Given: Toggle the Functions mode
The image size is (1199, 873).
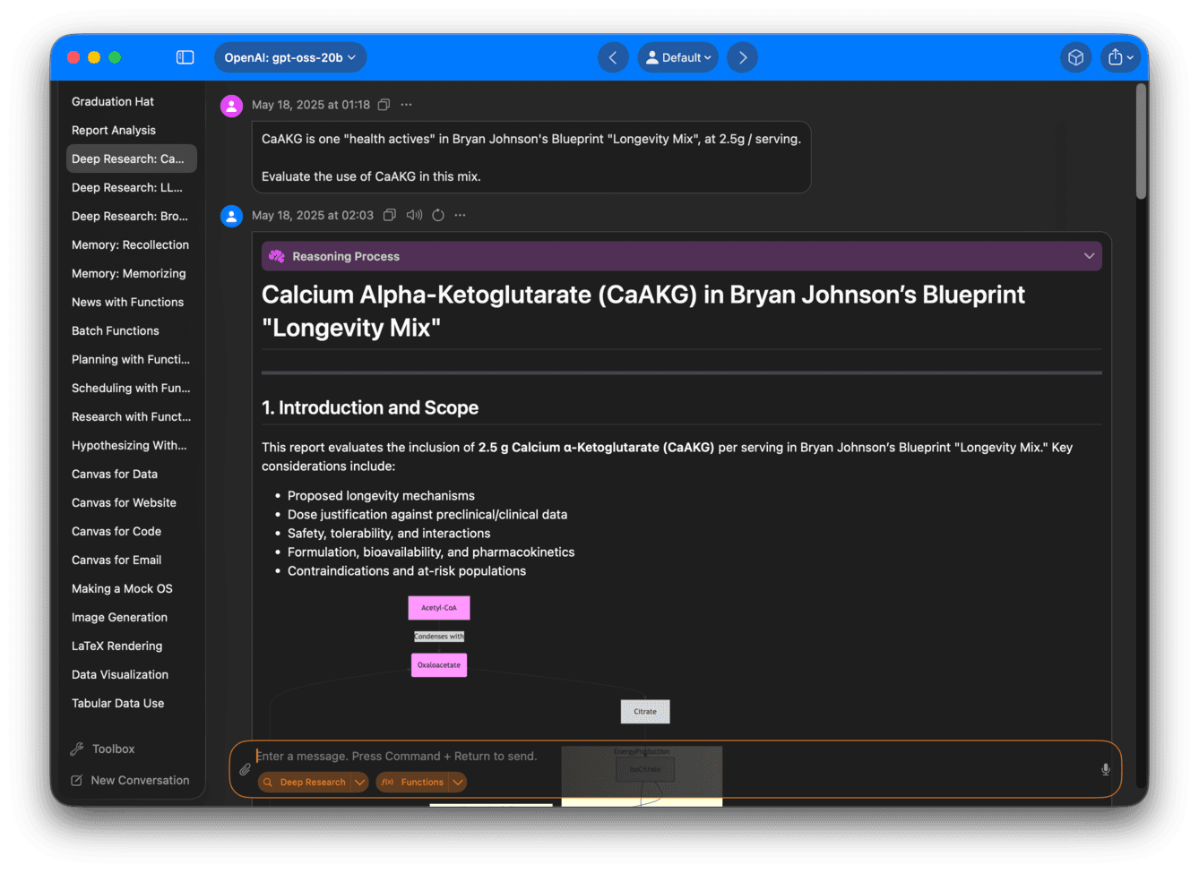Looking at the screenshot, I should coord(413,782).
